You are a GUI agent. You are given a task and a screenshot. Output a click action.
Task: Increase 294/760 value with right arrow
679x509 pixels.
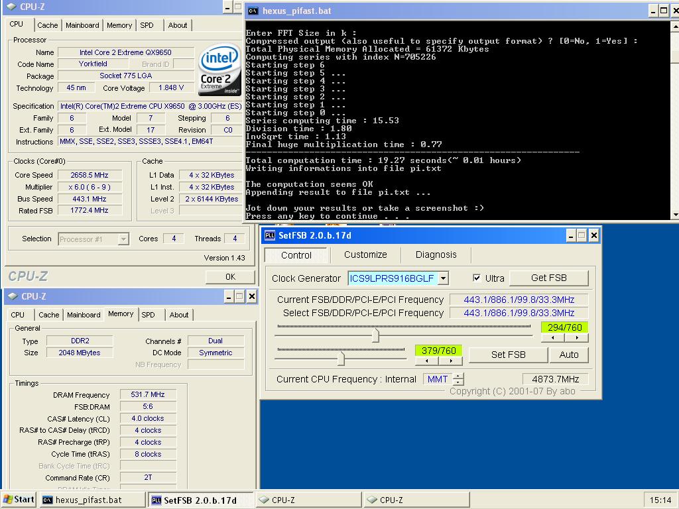pyautogui.click(x=576, y=337)
